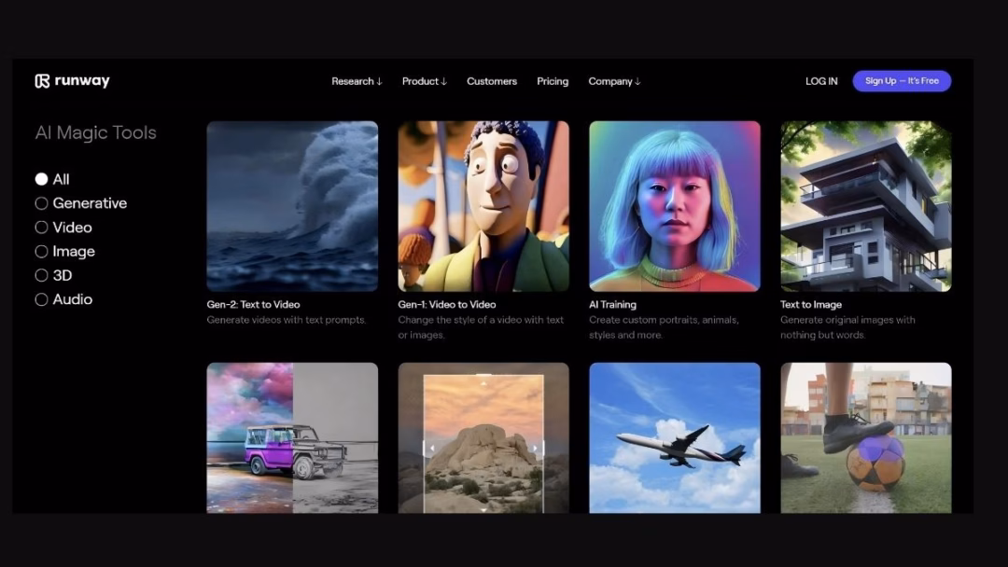This screenshot has width=1008, height=567.
Task: Select the Generative filter option
Action: 42,203
